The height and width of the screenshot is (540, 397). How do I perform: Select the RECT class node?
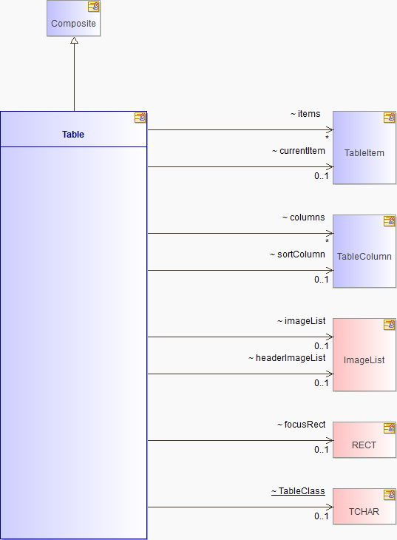pyautogui.click(x=364, y=440)
